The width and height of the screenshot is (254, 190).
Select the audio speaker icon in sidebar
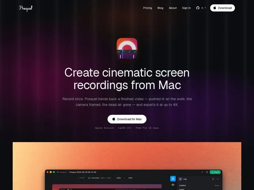click(x=173, y=185)
